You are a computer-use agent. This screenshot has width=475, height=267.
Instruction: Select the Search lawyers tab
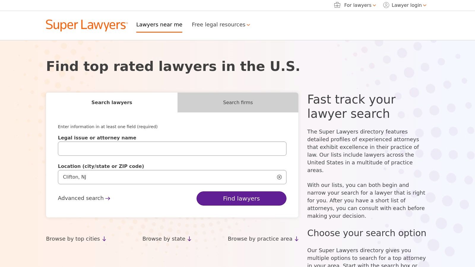112,102
